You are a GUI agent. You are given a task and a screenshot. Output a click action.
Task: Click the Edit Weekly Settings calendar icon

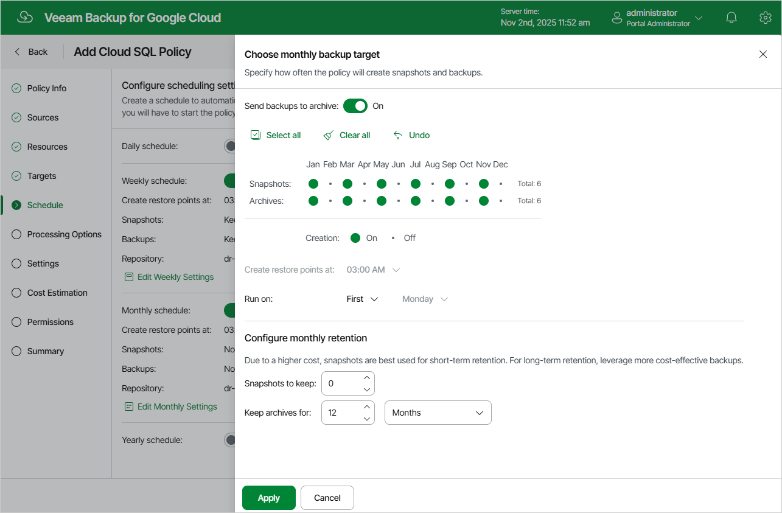coord(128,277)
